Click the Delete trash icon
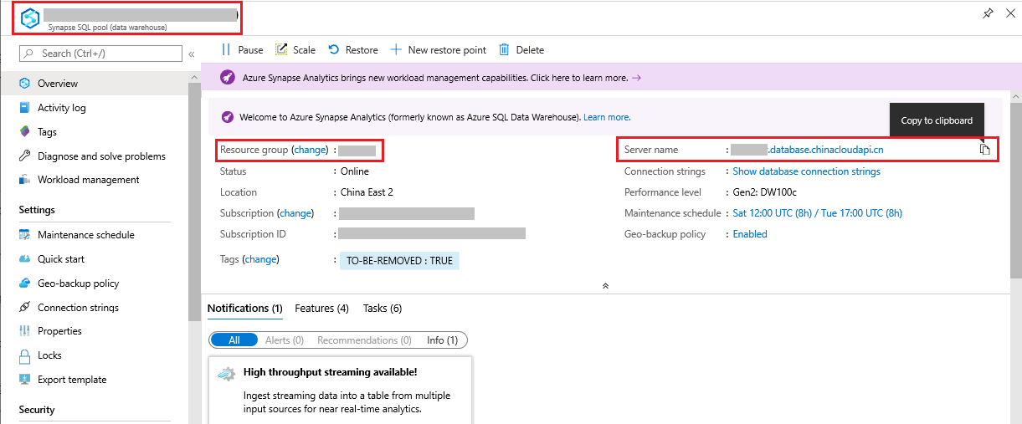Image resolution: width=1022 pixels, height=424 pixels. tap(504, 50)
